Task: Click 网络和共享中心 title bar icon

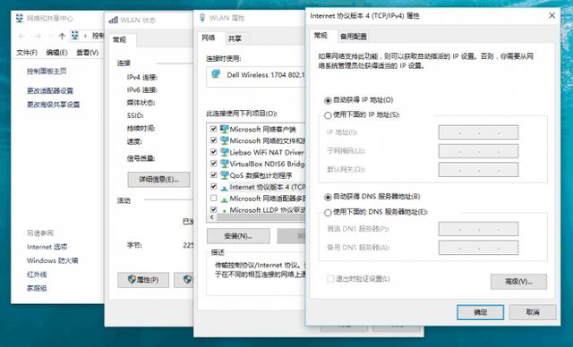Action: pyautogui.click(x=20, y=18)
